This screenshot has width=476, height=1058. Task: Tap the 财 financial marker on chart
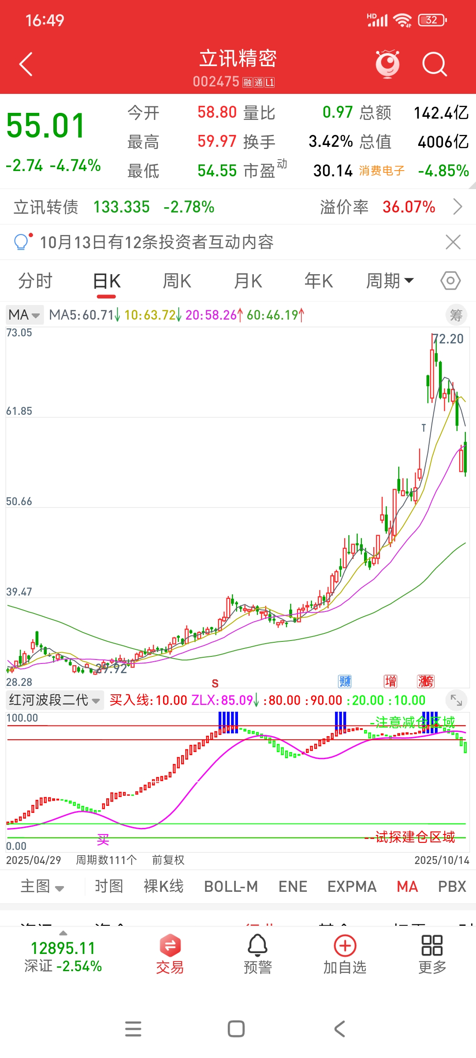pos(345,682)
